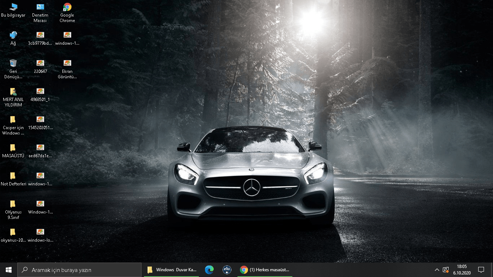Select the Denetim Masası desktop icon
493x277 pixels.
(40, 13)
